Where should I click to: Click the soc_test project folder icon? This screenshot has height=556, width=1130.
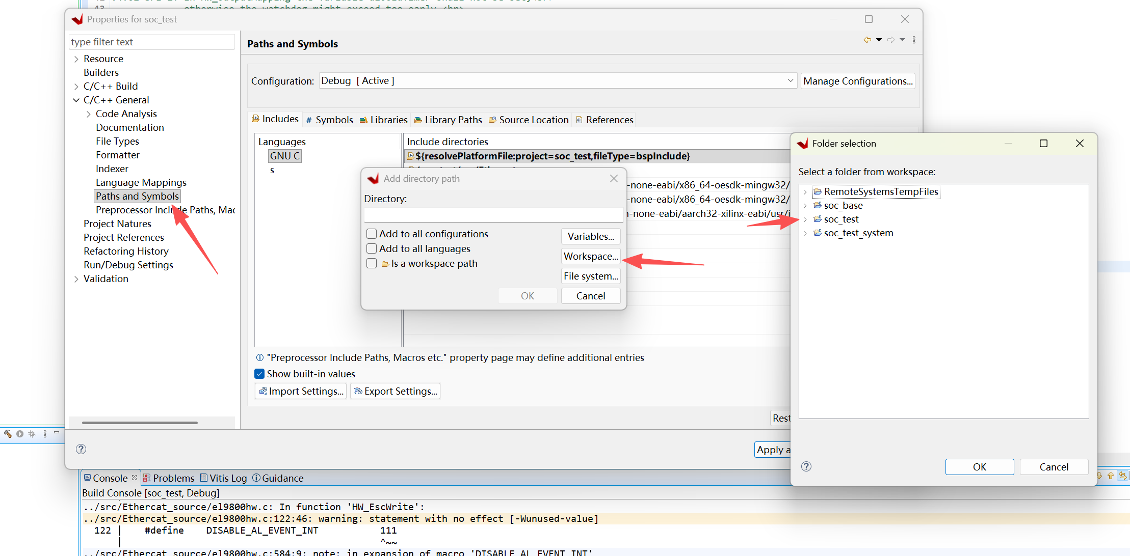click(818, 219)
